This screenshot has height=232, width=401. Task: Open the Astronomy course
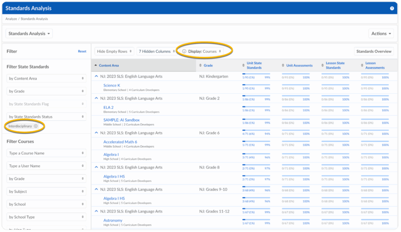coord(113,221)
